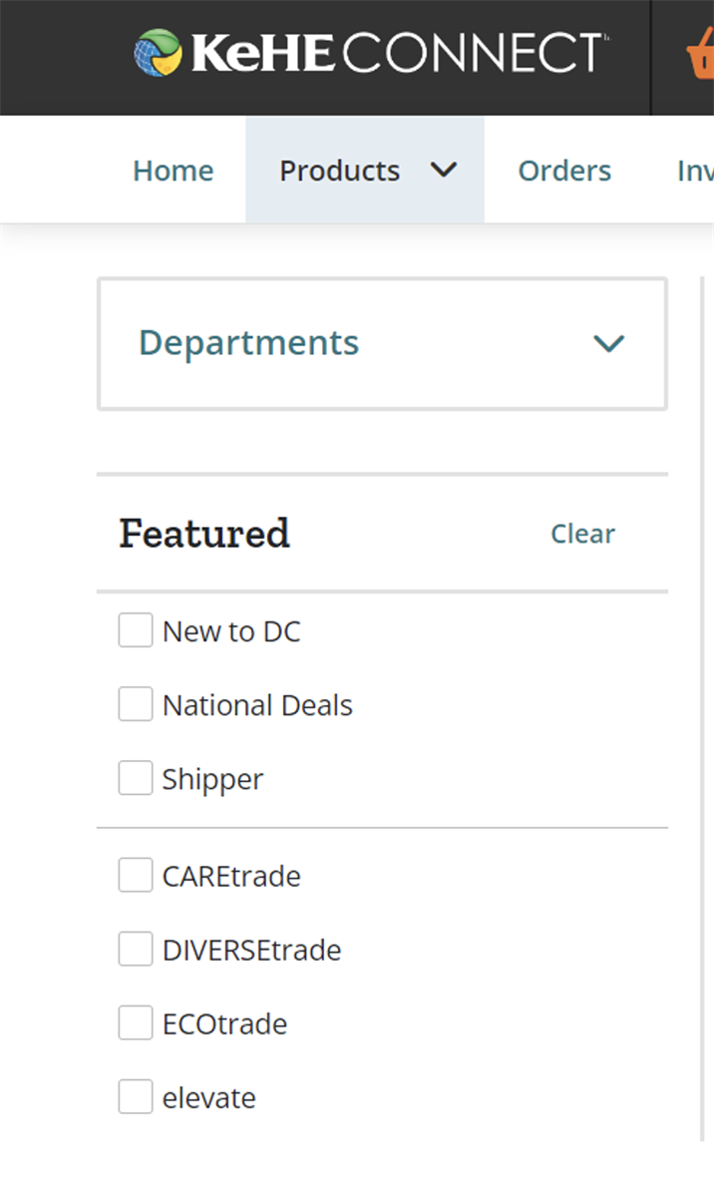
Task: Open the Orders tab
Action: click(x=564, y=171)
